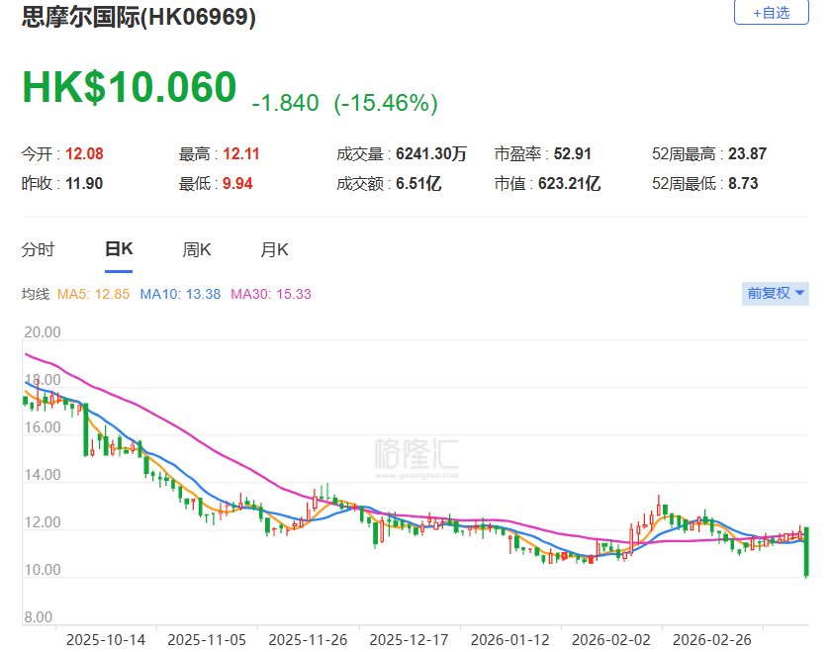Expand the 前复权 adjustment dropdown
Screen dimensions: 831x652
pyautogui.click(x=776, y=293)
